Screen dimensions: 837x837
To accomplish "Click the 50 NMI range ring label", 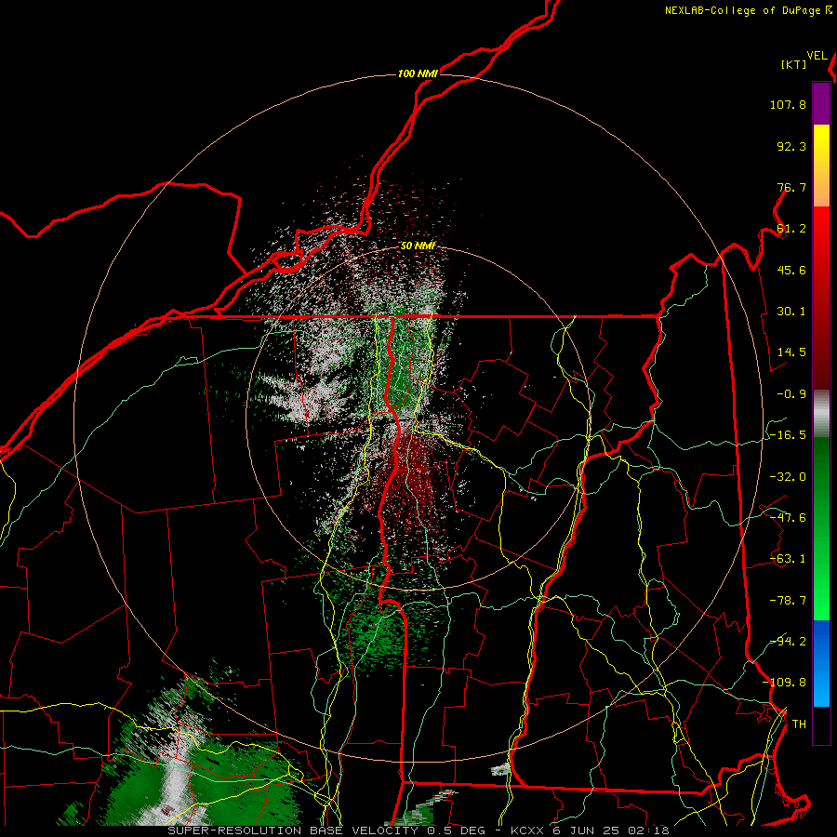I will (x=418, y=246).
